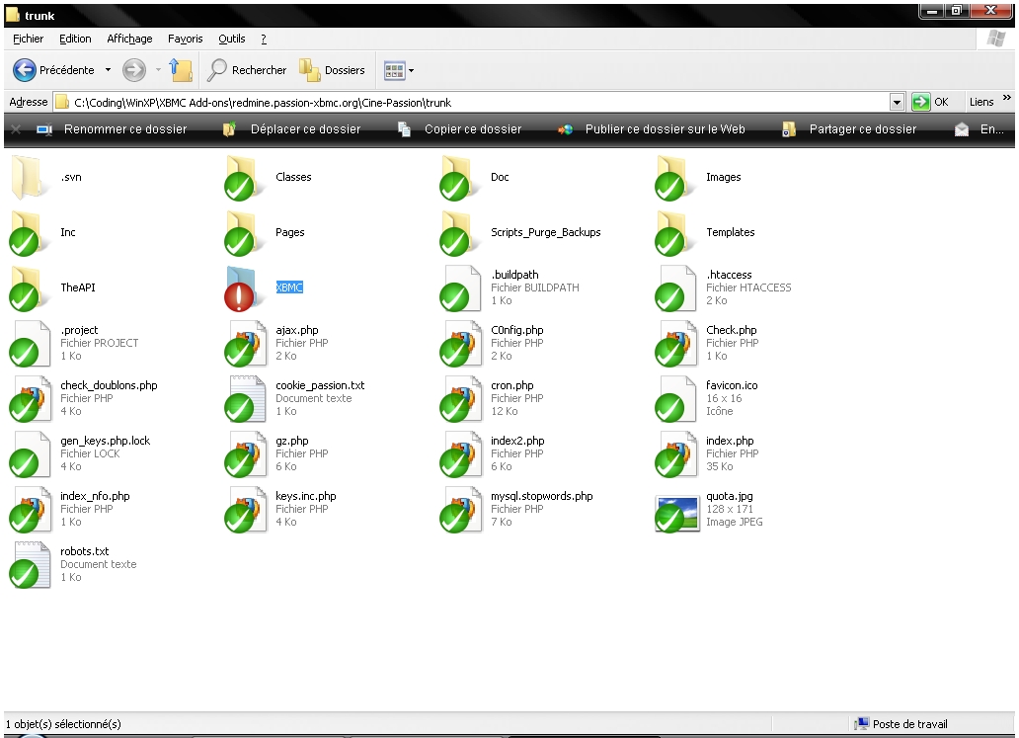Click into the address path field
This screenshot has width=1019, height=738.
click(x=472, y=102)
